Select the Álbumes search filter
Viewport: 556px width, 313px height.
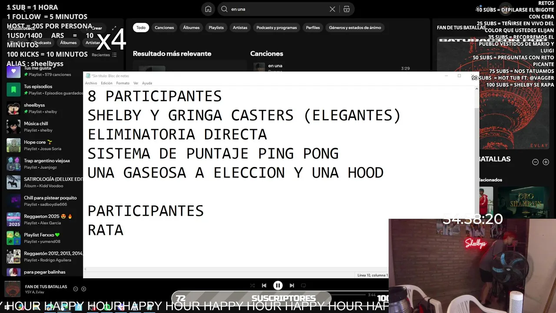(191, 27)
